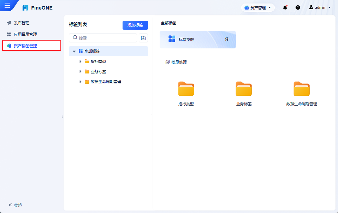Open the notifications bell

click(285, 7)
